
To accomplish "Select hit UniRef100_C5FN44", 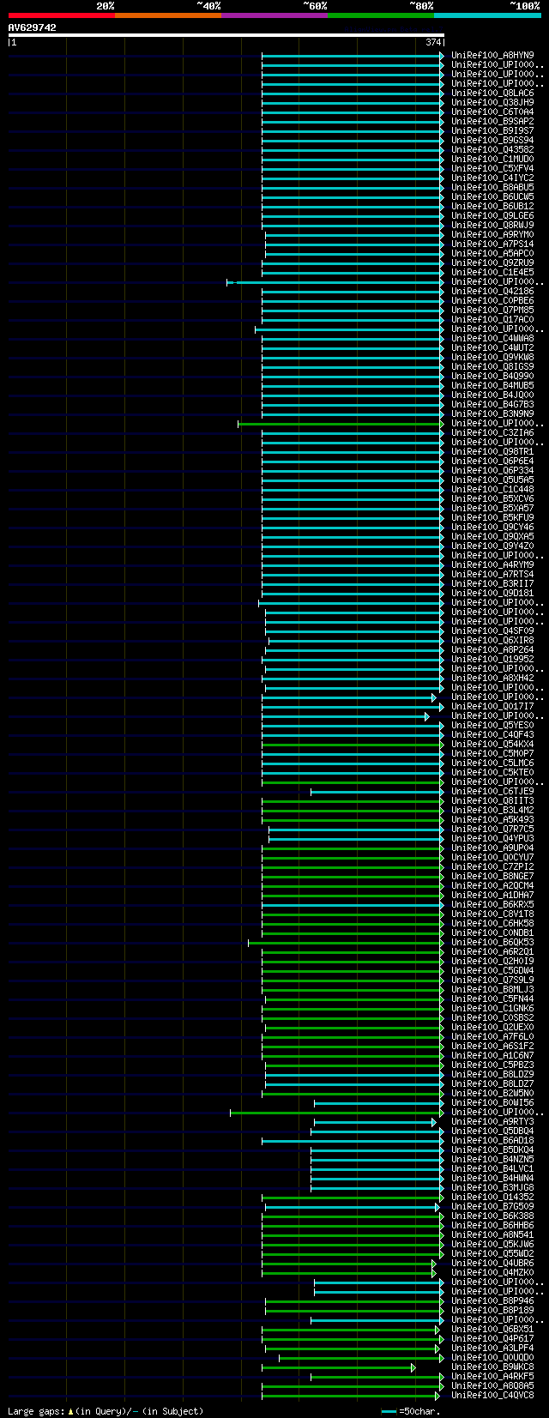I will pos(492,999).
